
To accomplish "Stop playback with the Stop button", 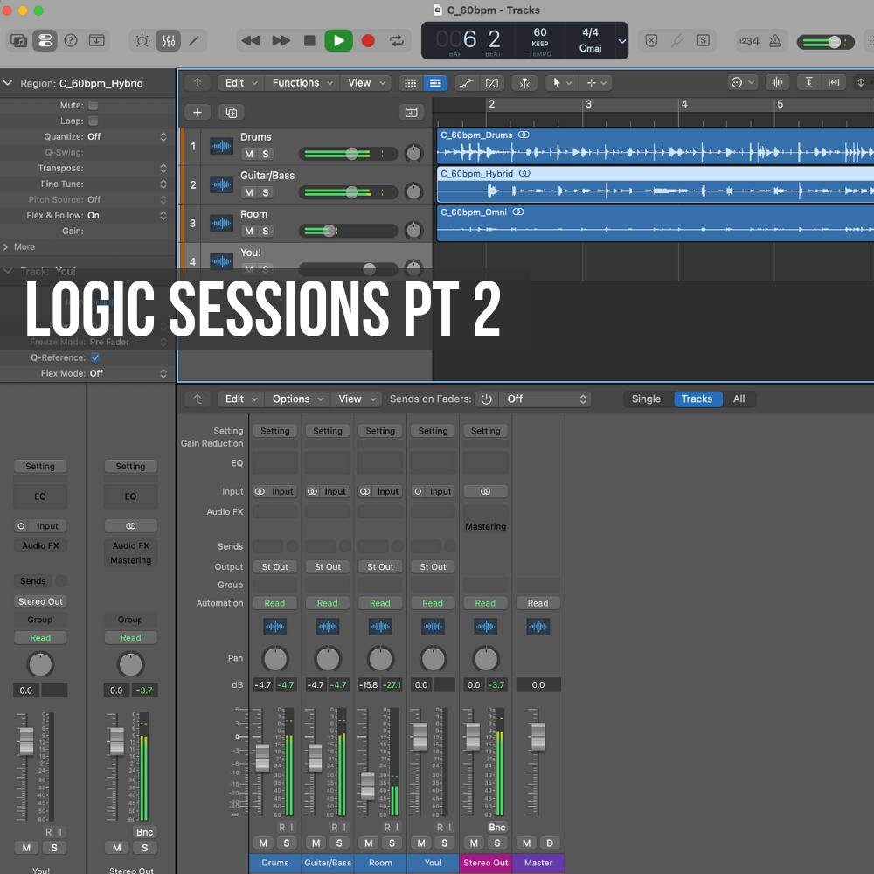I will 309,41.
